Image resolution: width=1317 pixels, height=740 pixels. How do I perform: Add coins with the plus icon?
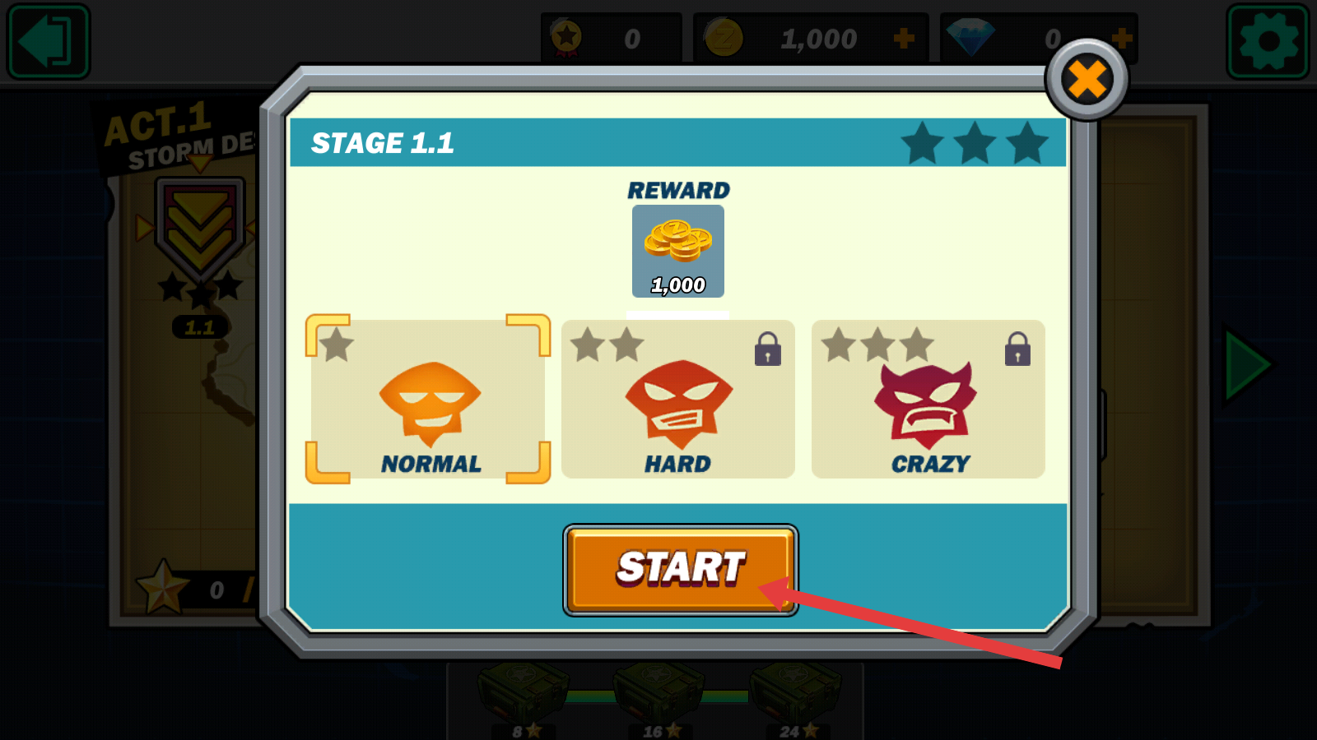(904, 38)
